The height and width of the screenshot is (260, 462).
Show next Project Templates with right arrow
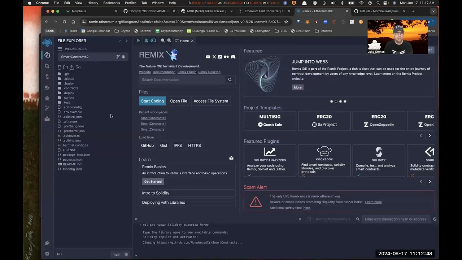pyautogui.click(x=430, y=136)
